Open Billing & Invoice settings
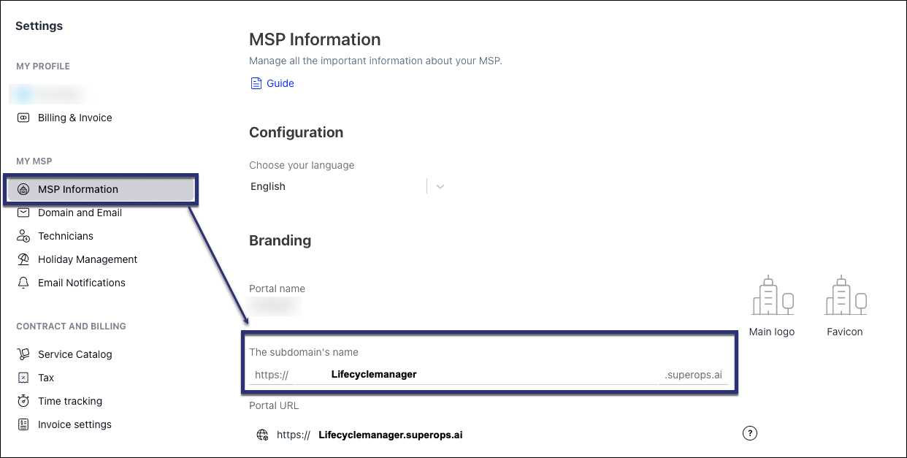Image resolution: width=907 pixels, height=458 pixels. 75,118
